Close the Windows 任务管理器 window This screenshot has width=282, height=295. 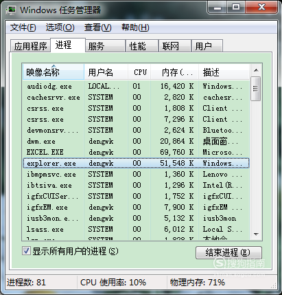coord(261,8)
